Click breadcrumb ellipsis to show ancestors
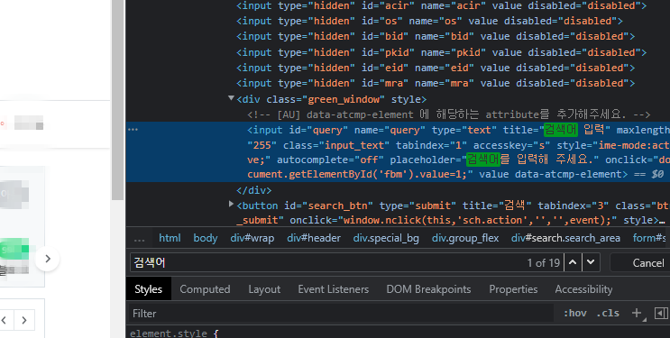The image size is (670, 338). click(x=139, y=239)
